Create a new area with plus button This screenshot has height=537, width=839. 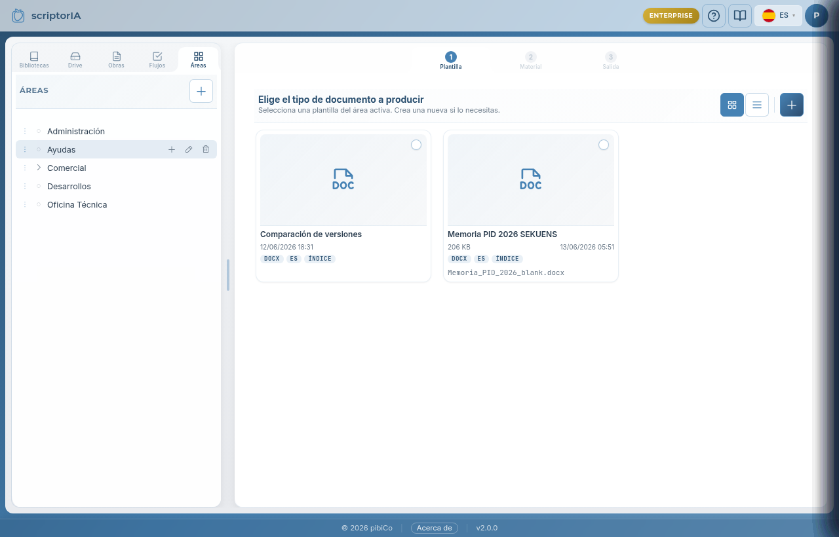[x=201, y=91]
